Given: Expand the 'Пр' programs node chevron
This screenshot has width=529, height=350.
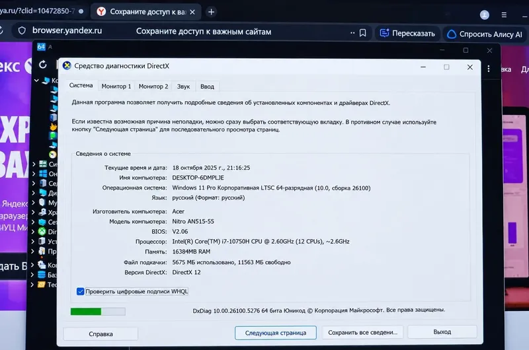Looking at the screenshot, I should 32,251.
